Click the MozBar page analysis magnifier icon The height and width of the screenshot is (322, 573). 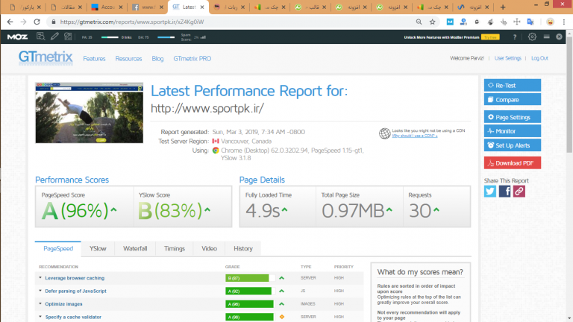[40, 36]
